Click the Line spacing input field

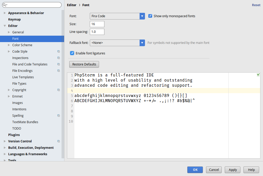(x=97, y=32)
